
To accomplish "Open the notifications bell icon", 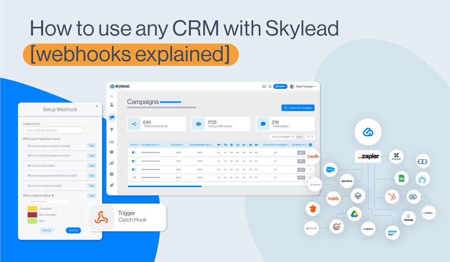I will [270, 86].
